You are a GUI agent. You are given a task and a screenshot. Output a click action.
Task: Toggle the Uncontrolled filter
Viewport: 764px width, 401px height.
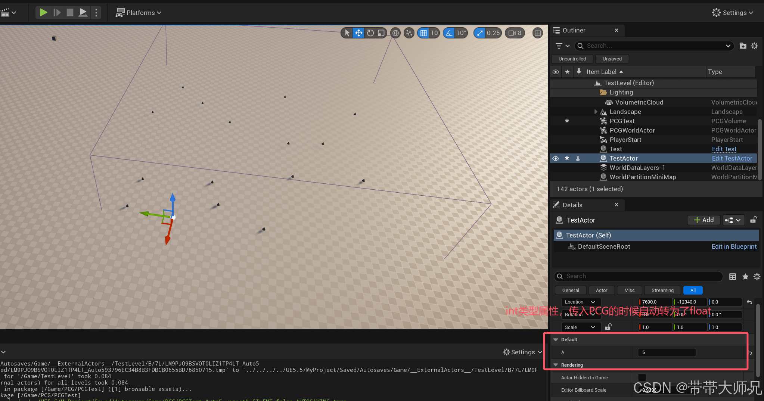click(572, 59)
